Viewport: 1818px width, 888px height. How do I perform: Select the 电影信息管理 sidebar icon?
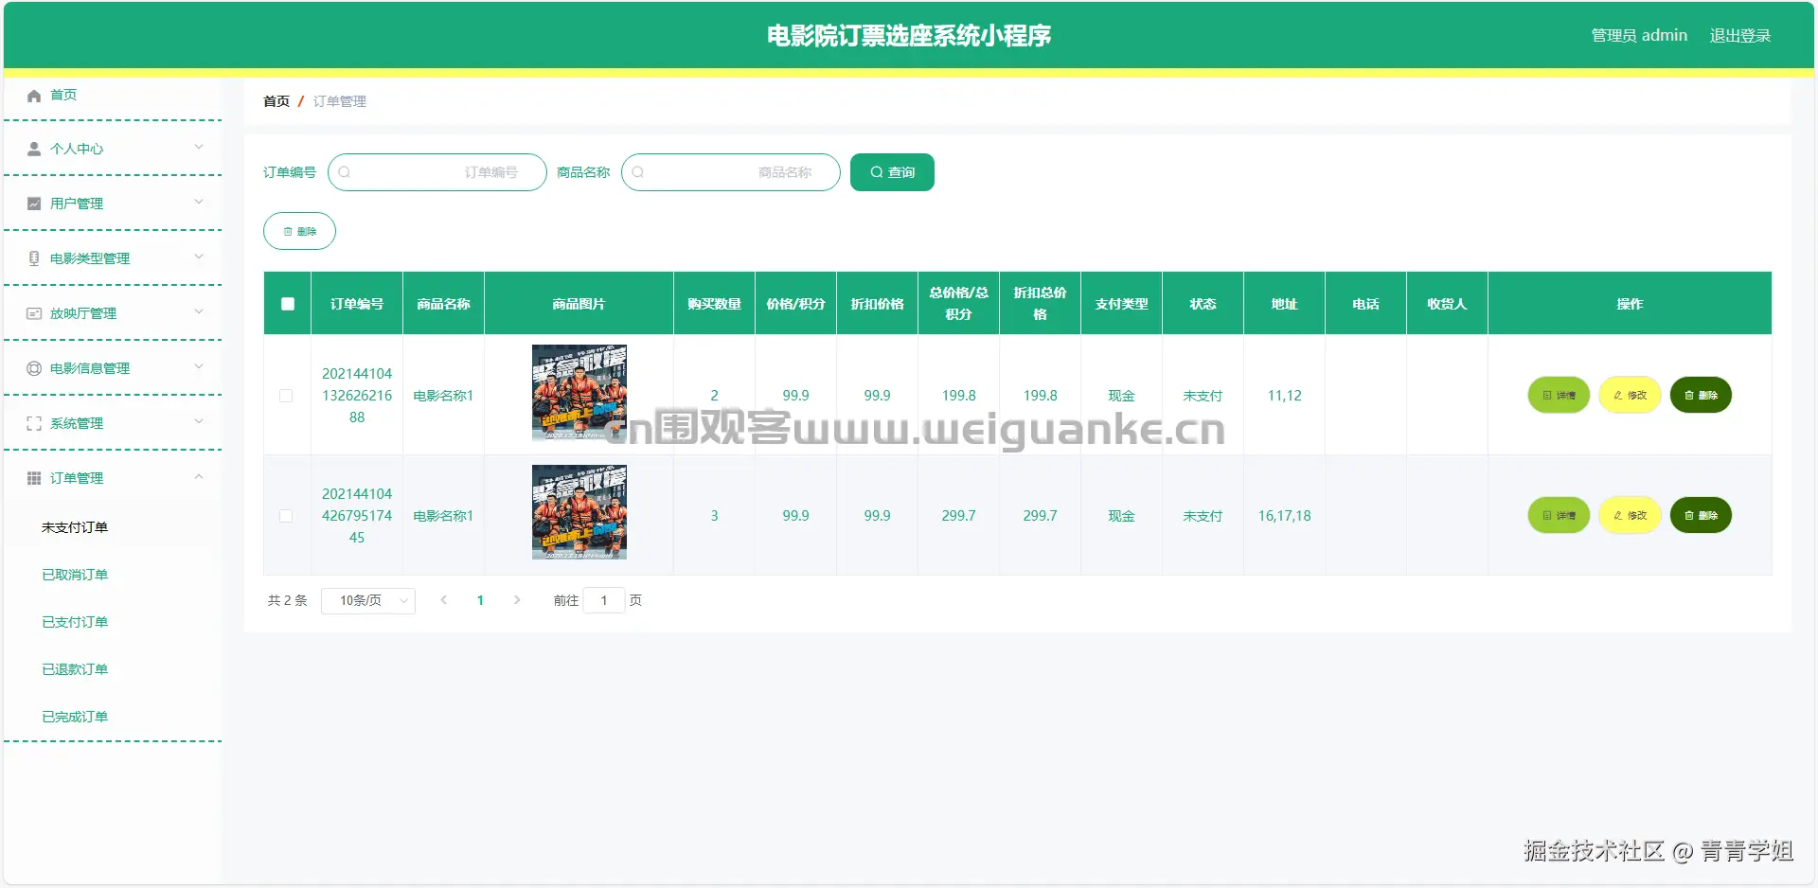point(33,367)
